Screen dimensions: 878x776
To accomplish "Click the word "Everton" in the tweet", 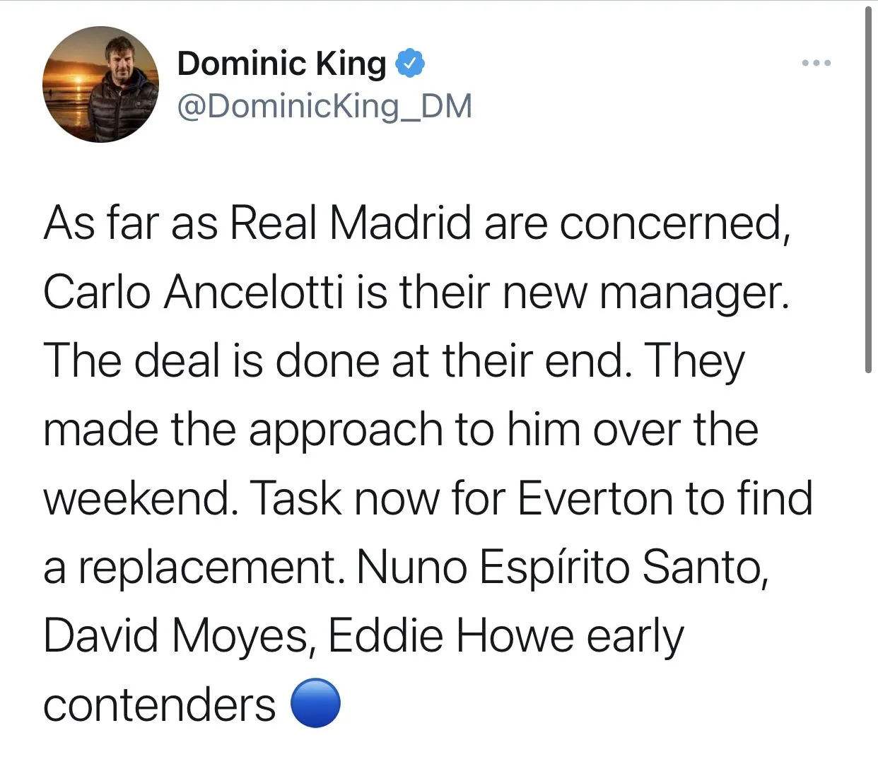I will click(595, 498).
